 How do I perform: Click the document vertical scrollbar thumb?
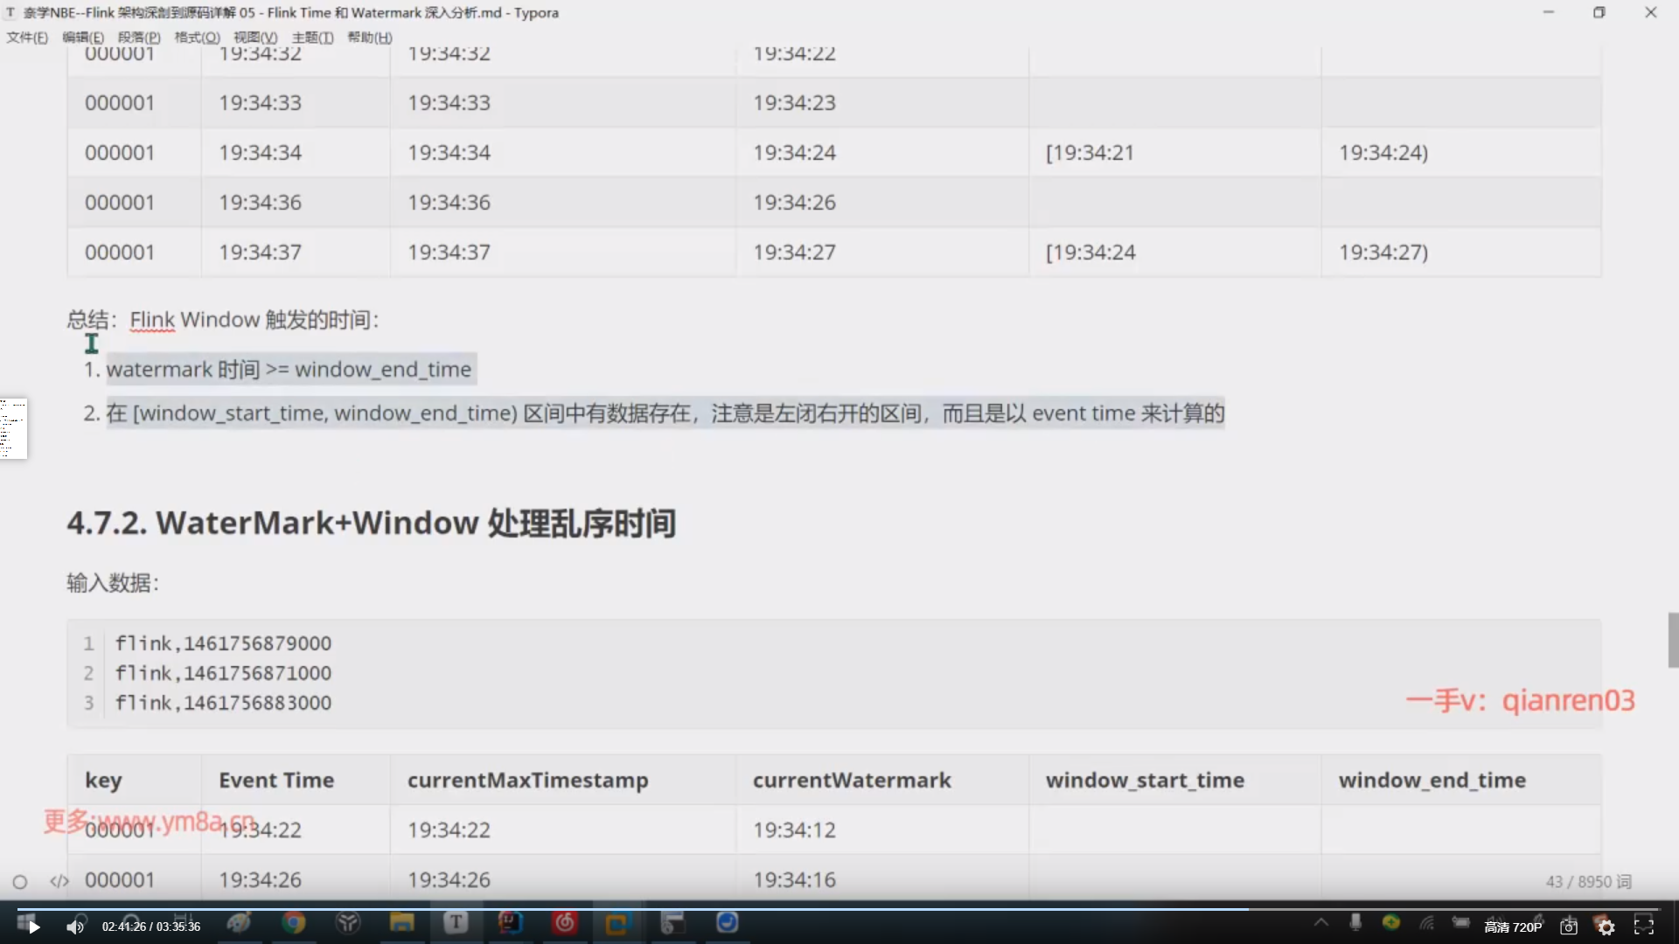coord(1673,640)
